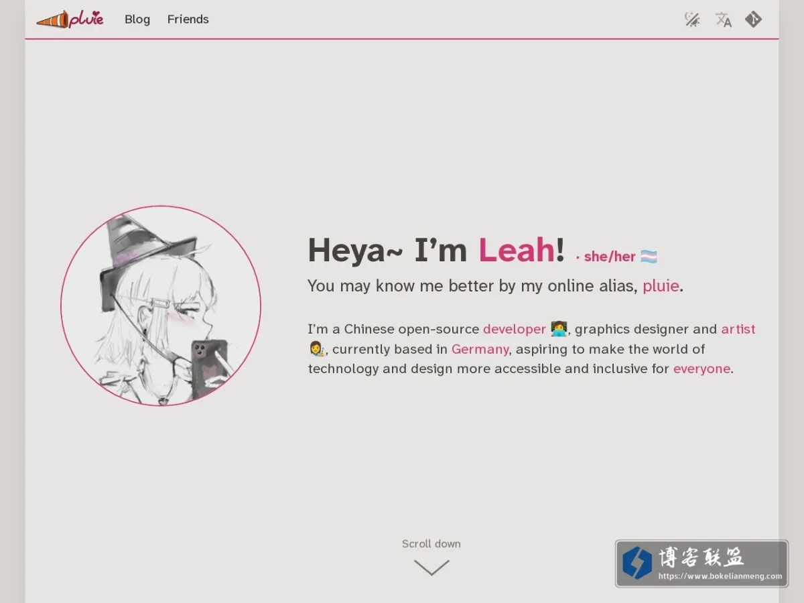Click the scroll down chevron arrow
804x603 pixels.
pyautogui.click(x=431, y=567)
